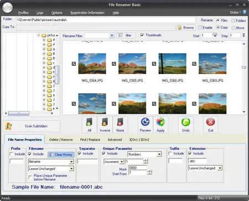Open the Increment dropdown
Viewport: 249px width, 201px height.
tap(122, 162)
